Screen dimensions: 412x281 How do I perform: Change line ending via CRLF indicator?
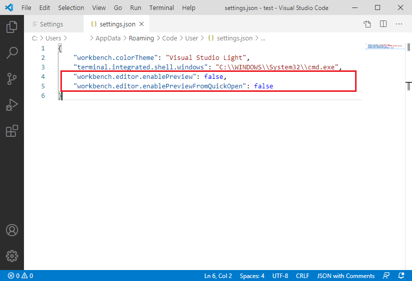pyautogui.click(x=303, y=276)
